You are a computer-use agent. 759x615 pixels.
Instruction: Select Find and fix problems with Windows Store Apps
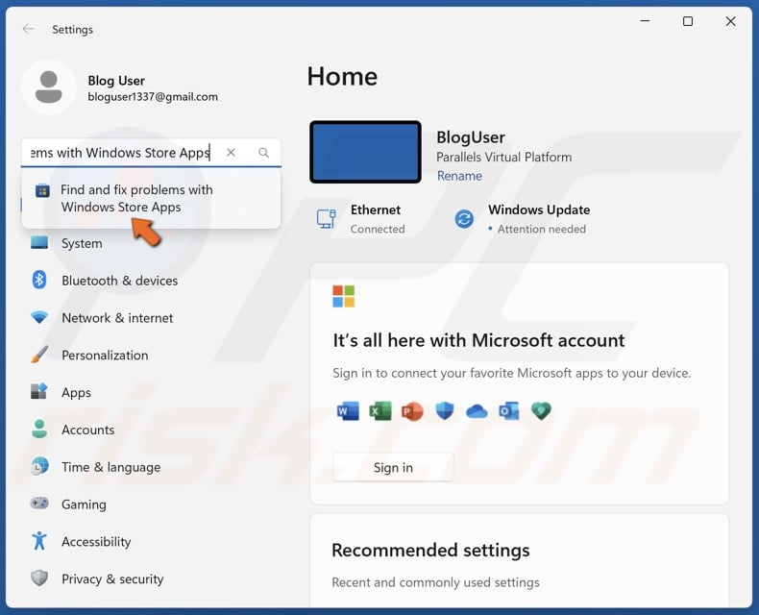[151, 198]
